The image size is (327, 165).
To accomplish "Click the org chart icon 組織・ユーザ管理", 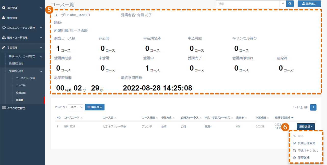I will 4,37.
